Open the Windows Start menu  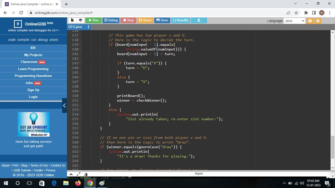pos(6,183)
